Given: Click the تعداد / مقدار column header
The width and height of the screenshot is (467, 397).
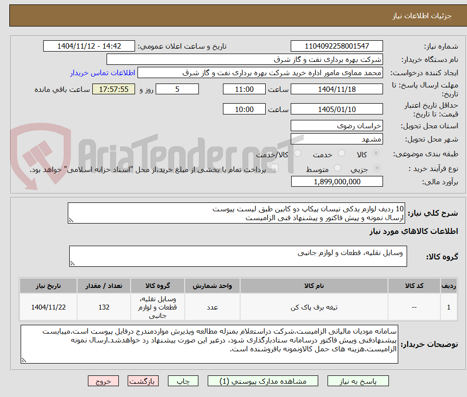Looking at the screenshot, I should pyautogui.click(x=104, y=286).
